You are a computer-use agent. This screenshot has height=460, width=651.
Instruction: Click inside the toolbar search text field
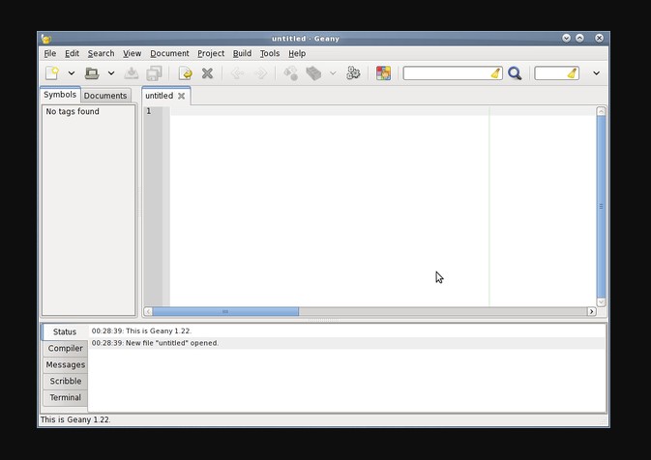(447, 73)
